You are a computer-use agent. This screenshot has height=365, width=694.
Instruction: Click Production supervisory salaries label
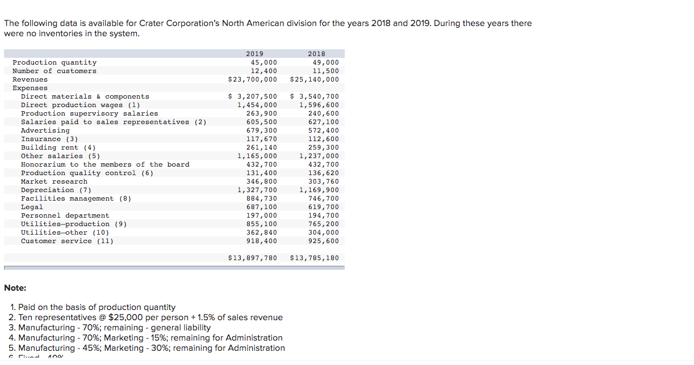pos(90,113)
